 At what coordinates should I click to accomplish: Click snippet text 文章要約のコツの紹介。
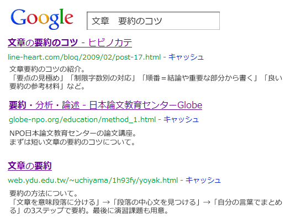click(47, 69)
